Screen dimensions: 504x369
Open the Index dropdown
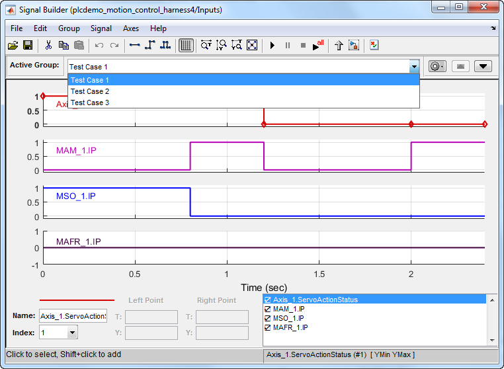(x=72, y=333)
